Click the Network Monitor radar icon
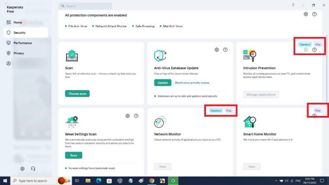The width and height of the screenshot is (329, 185). [x=160, y=122]
